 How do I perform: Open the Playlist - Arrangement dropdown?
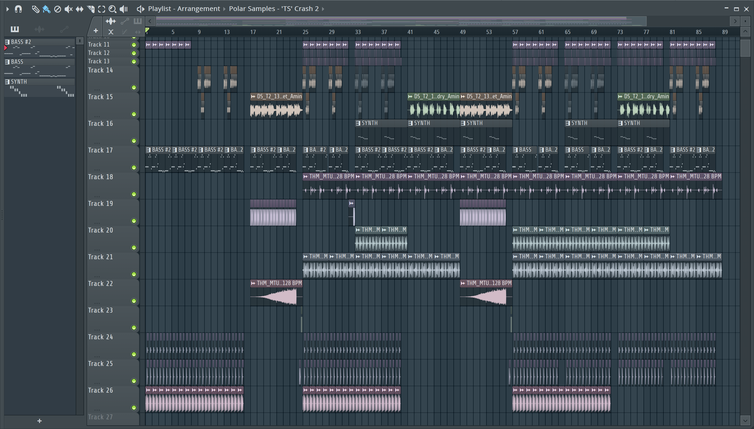(x=184, y=9)
